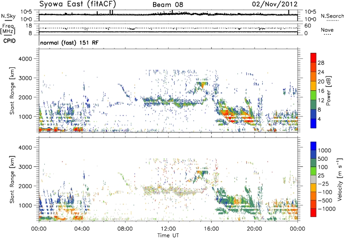Screen dimensions: 344x238
Task: Click the plot title "Syowa East (fitACF)"
Action: pyautogui.click(x=77, y=4)
